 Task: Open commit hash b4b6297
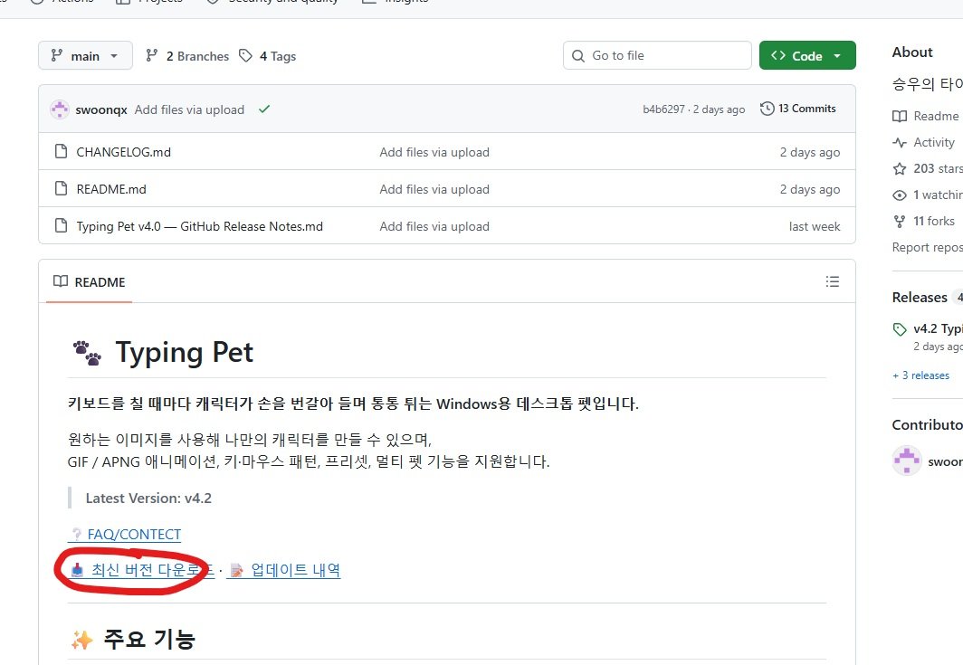click(663, 109)
